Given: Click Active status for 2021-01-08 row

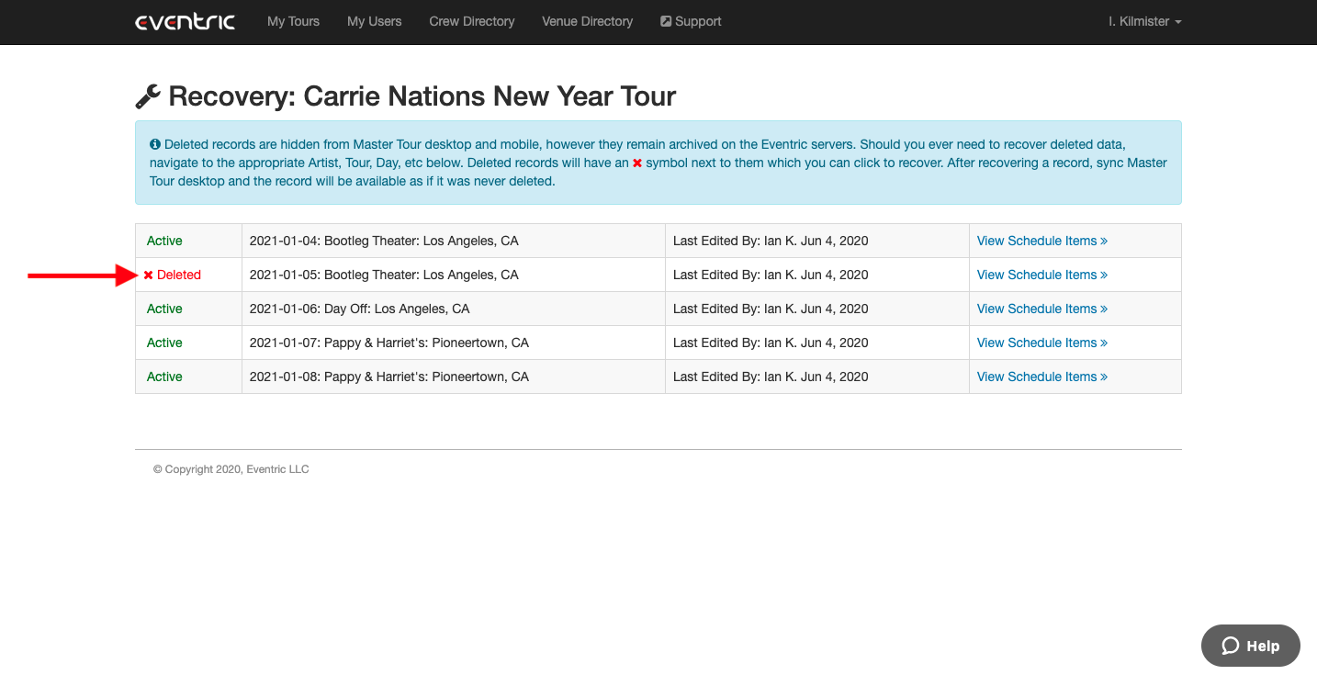Looking at the screenshot, I should pyautogui.click(x=164, y=377).
